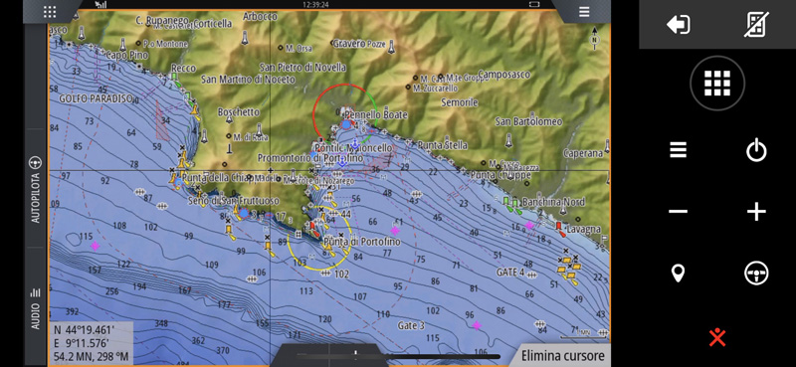Click the red man-overboard X icon
This screenshot has width=796, height=367.
pyautogui.click(x=717, y=337)
